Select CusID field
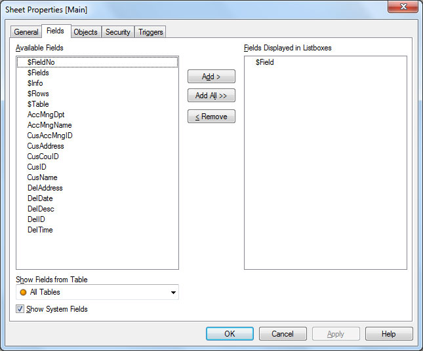This screenshot has width=423, height=351. pyautogui.click(x=97, y=167)
